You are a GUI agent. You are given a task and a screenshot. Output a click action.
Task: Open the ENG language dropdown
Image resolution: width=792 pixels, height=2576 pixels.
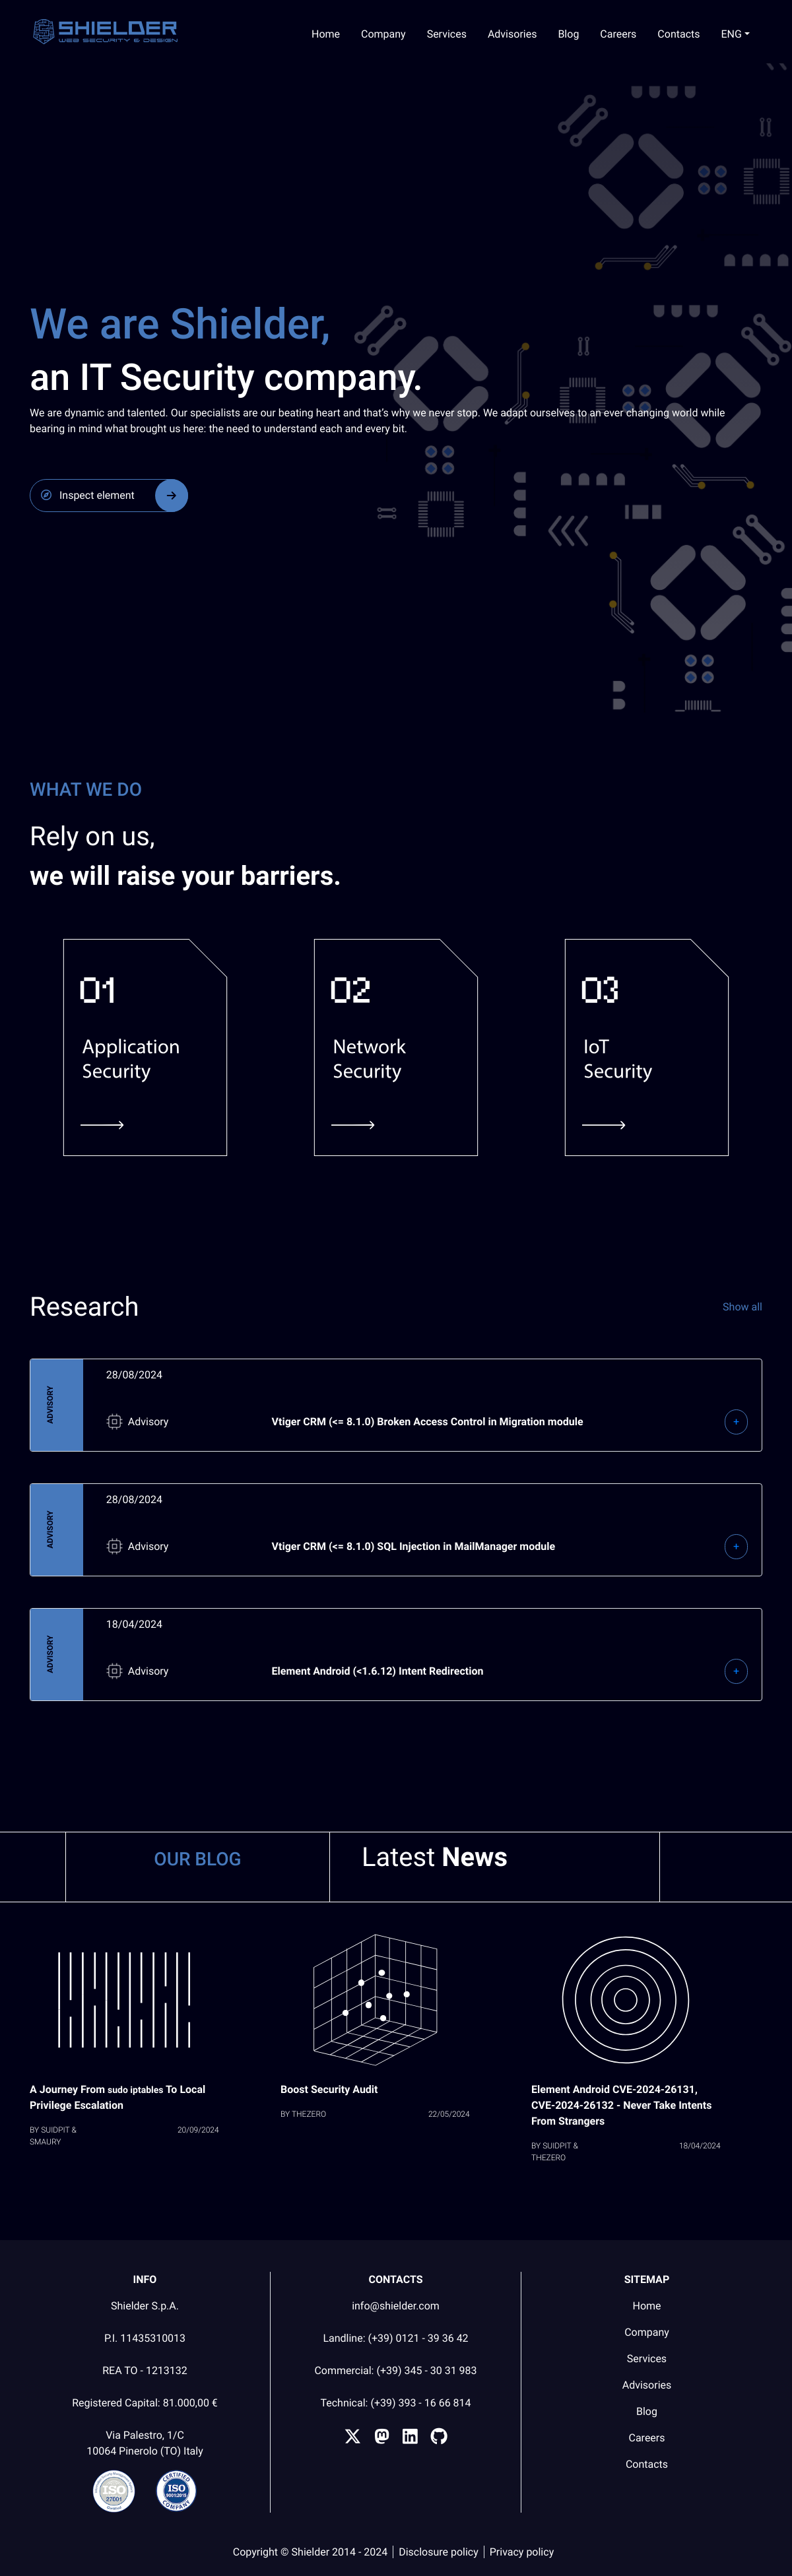click(734, 34)
